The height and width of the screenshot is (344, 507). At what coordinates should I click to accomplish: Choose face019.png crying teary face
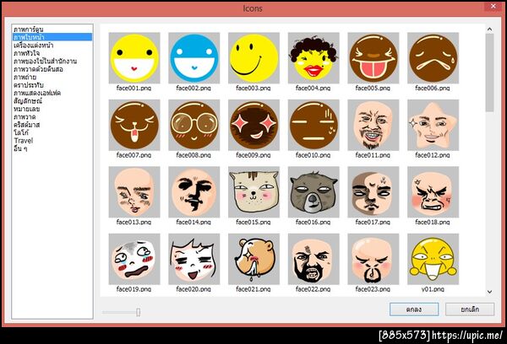[x=134, y=259]
